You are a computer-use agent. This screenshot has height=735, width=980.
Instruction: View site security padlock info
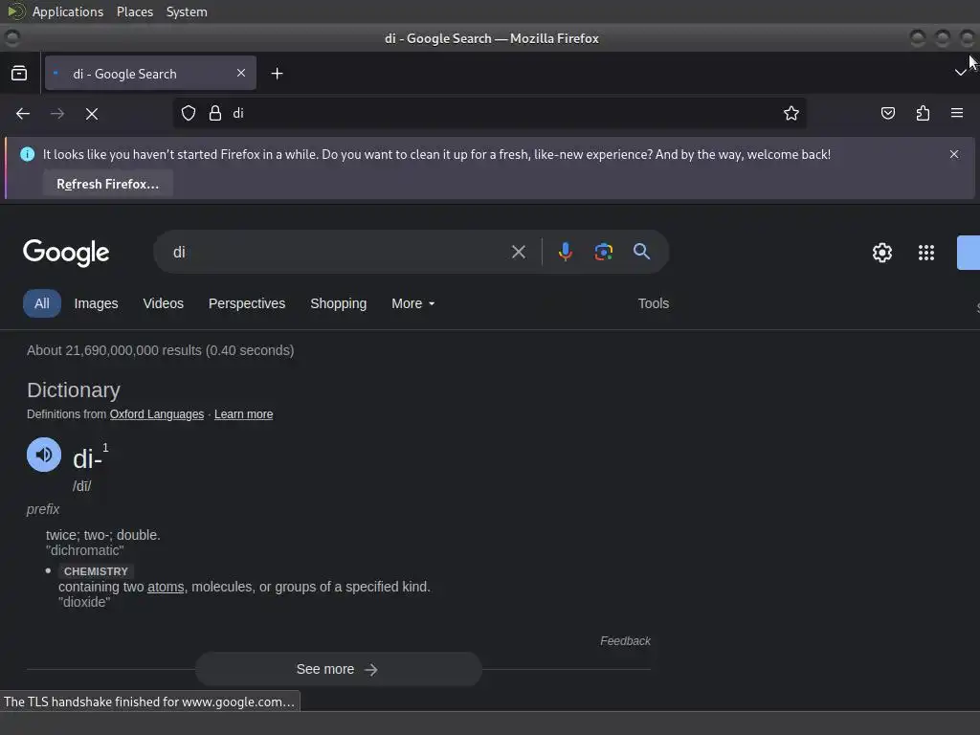pyautogui.click(x=215, y=113)
